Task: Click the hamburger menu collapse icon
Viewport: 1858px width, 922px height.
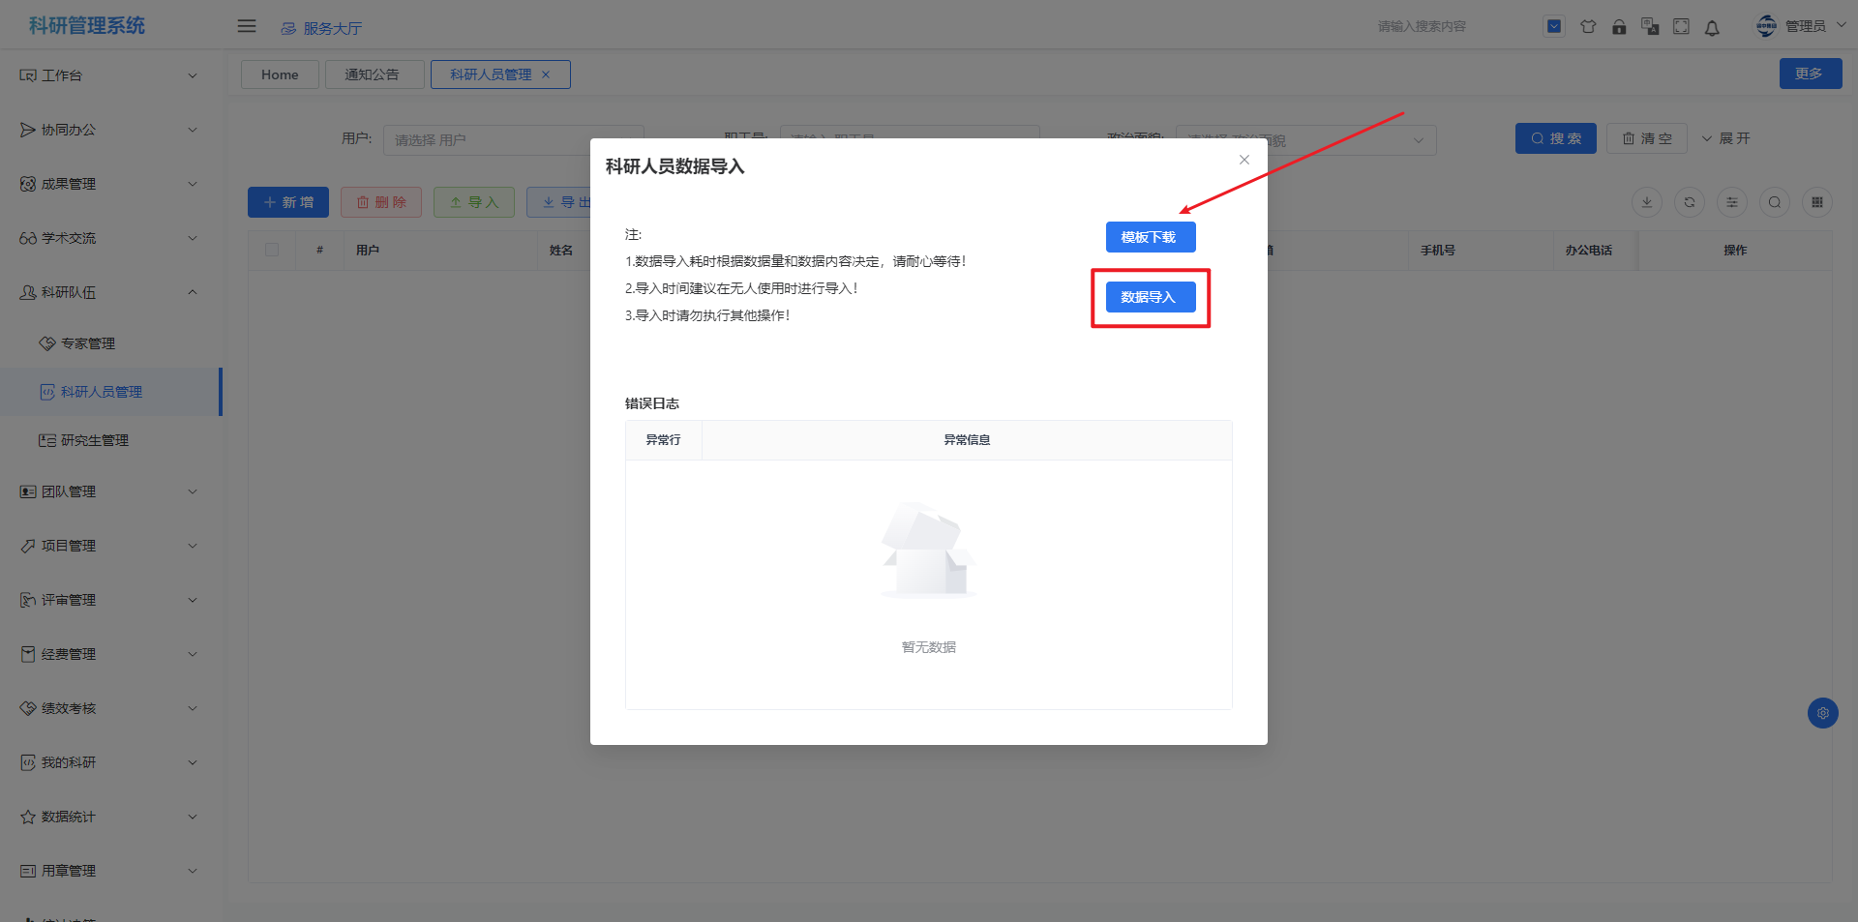Action: click(247, 26)
